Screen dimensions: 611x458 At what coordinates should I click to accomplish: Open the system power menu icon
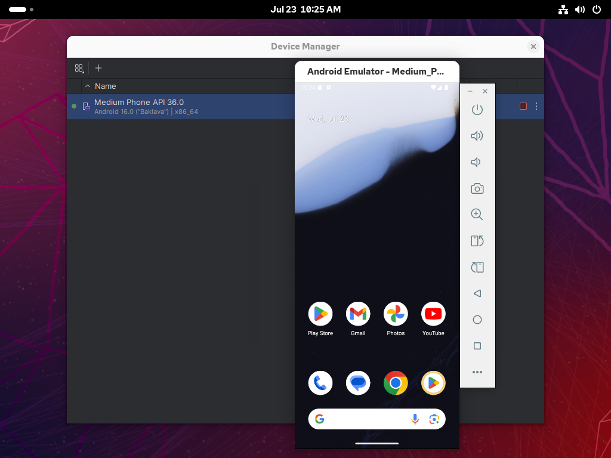pos(597,10)
